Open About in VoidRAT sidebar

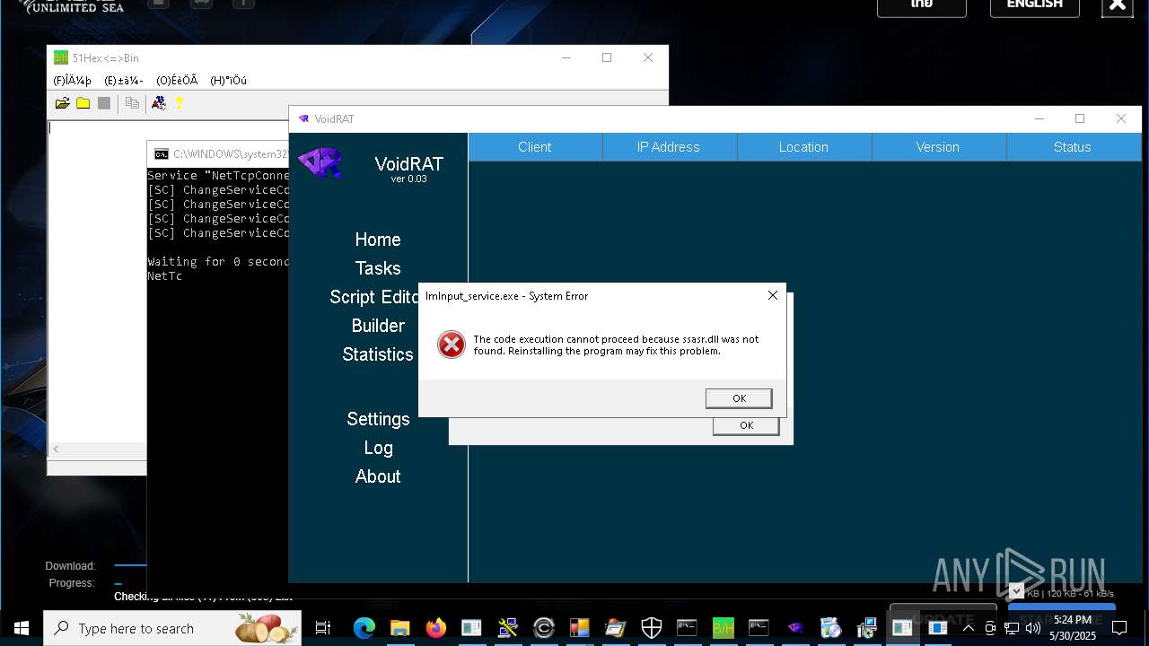pos(378,476)
